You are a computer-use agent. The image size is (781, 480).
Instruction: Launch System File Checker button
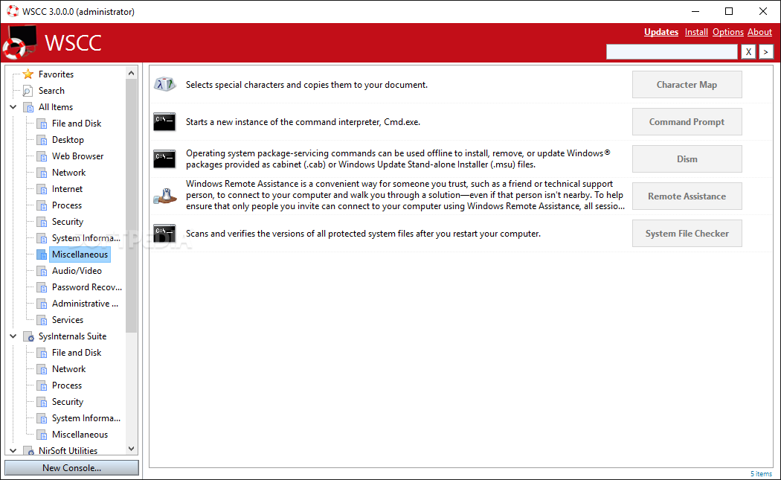point(687,233)
